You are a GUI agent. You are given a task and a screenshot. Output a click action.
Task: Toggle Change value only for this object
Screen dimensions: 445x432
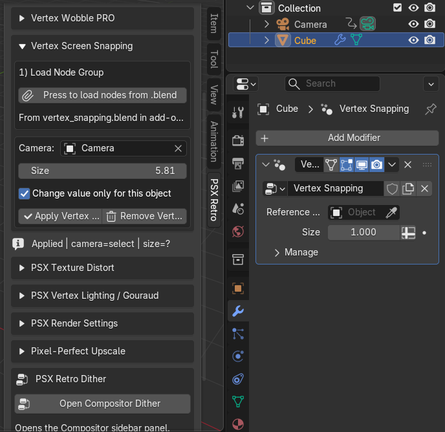[25, 193]
